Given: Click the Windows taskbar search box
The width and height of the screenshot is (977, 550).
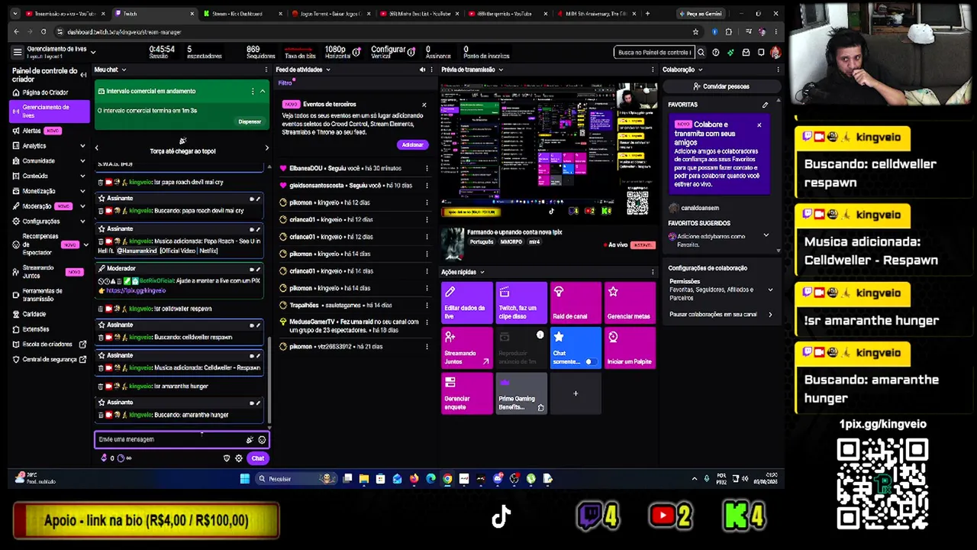Looking at the screenshot, I should click(x=296, y=479).
